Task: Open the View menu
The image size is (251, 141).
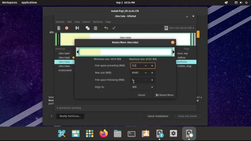Action: pyautogui.click(x=77, y=22)
